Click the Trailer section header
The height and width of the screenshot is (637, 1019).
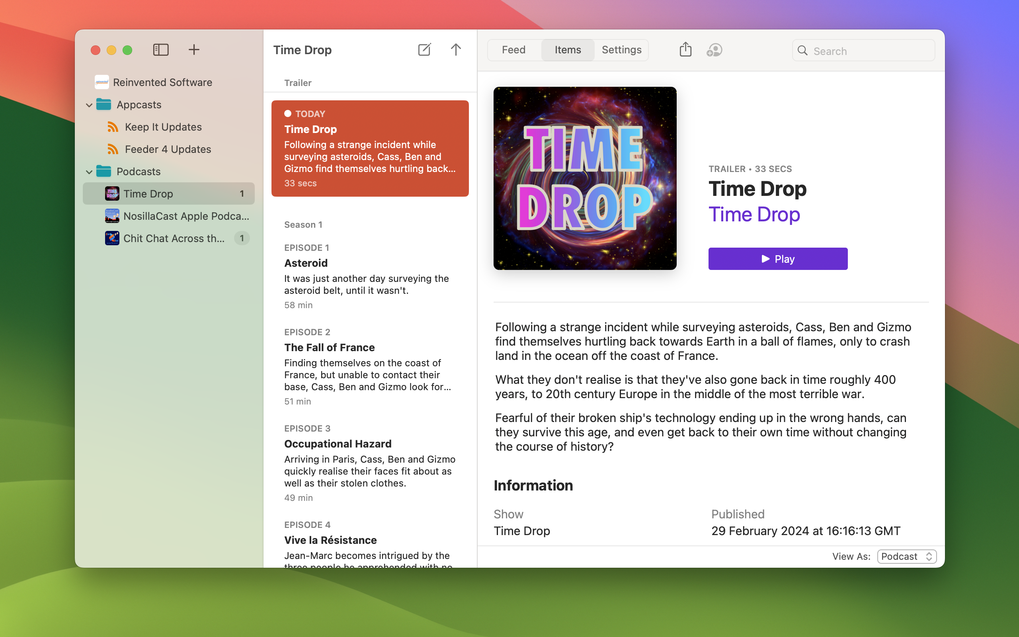coord(298,83)
